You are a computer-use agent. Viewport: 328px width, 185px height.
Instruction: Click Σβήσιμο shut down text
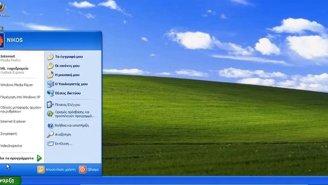(x=93, y=170)
